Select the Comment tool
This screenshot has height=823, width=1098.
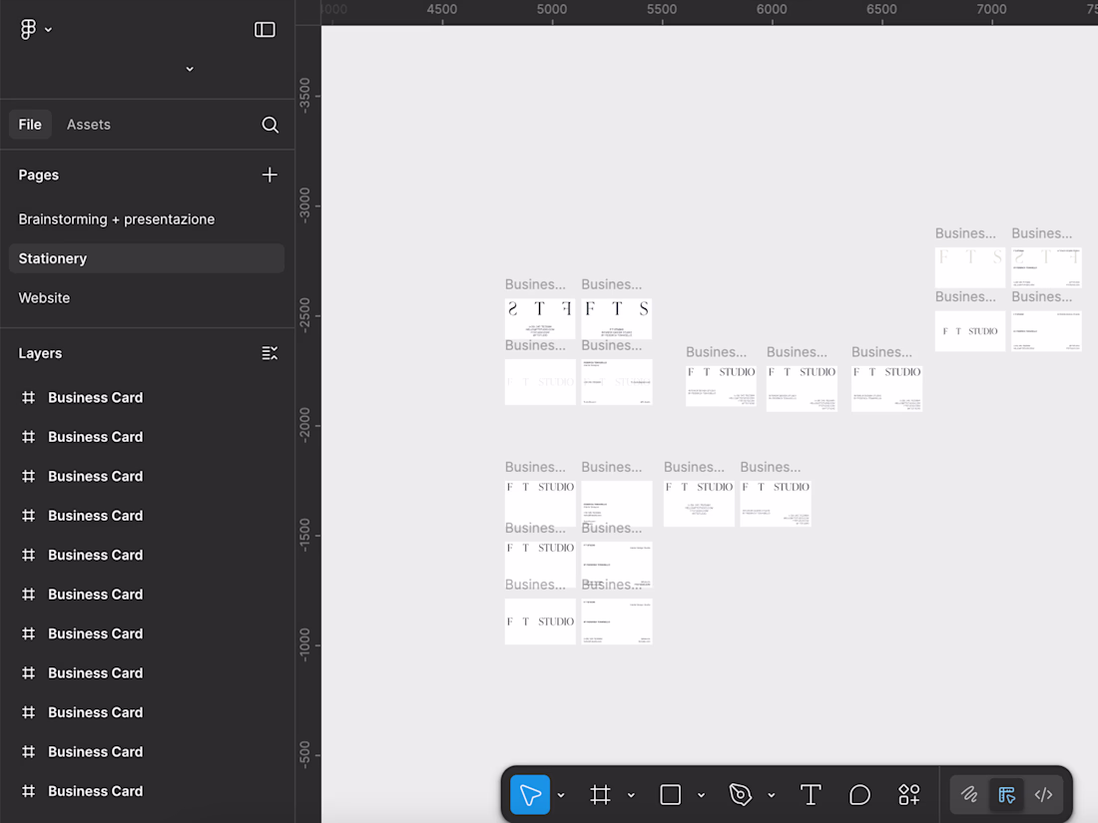[x=859, y=794]
